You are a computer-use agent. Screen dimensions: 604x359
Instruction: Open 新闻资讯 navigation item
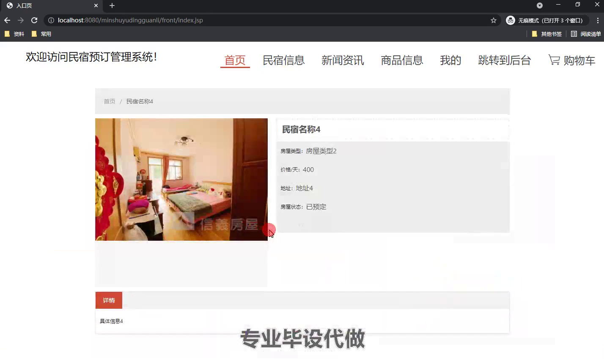pos(343,60)
